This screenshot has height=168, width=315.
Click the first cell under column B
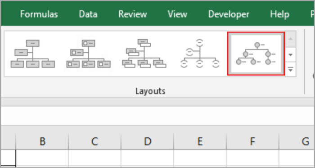[42, 158]
